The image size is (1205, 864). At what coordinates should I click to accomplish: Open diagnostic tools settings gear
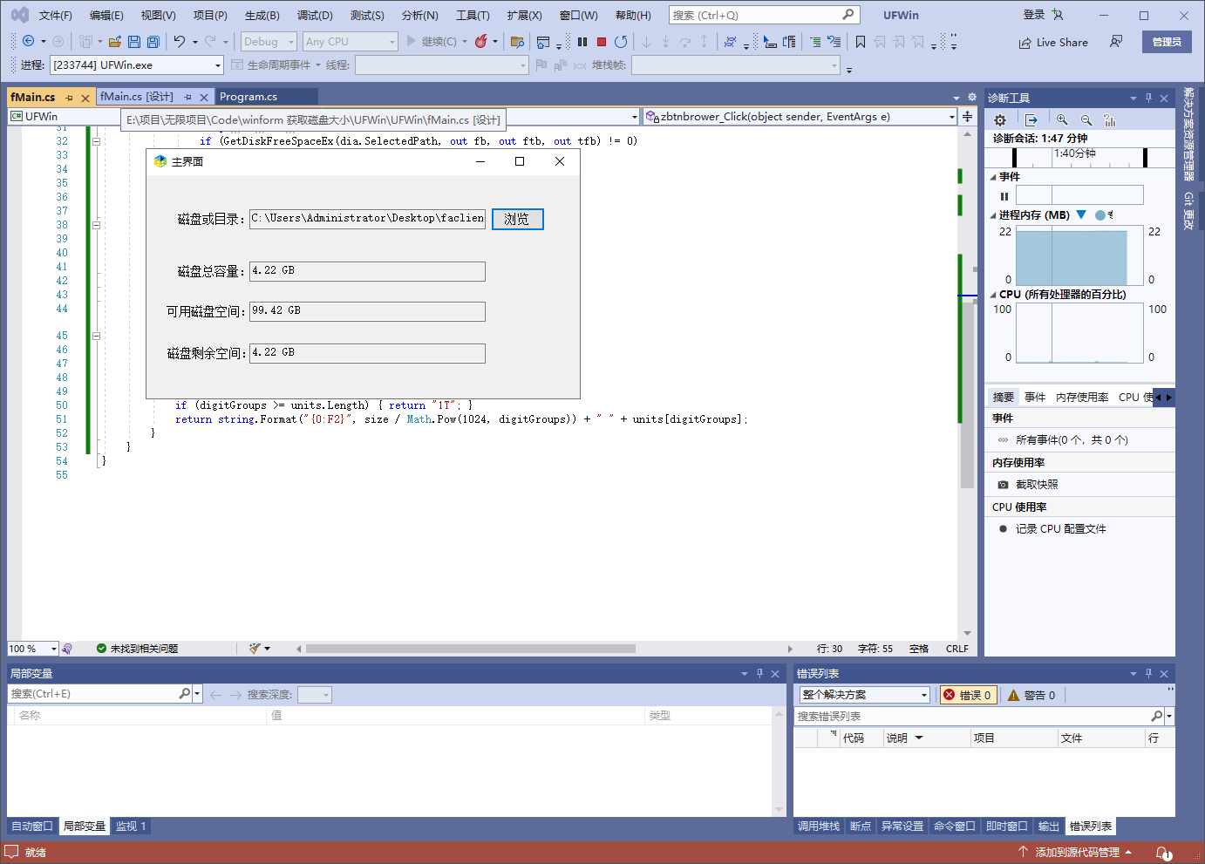[x=1000, y=120]
